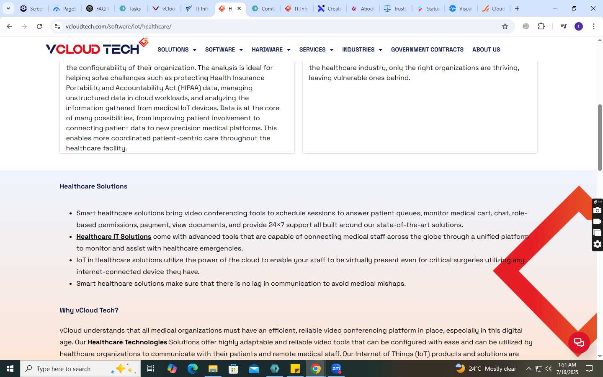The width and height of the screenshot is (603, 377).
Task: Switch to the Visual tab
Action: click(461, 8)
